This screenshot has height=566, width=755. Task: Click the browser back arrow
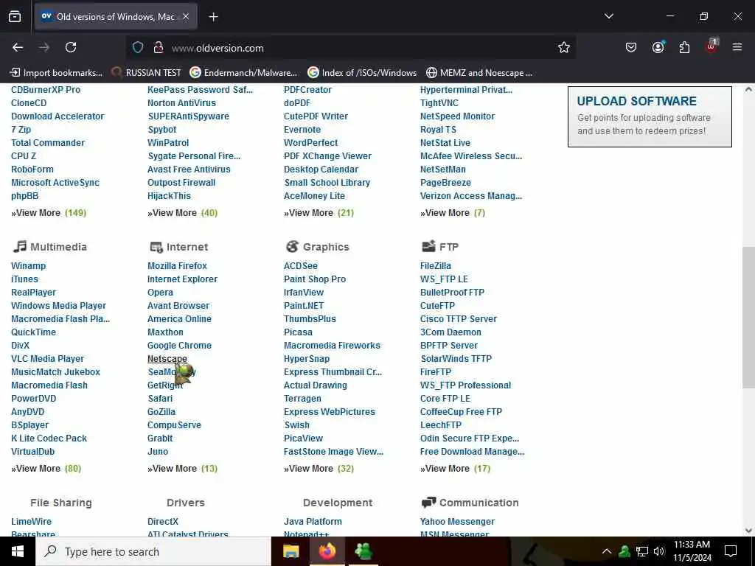(x=18, y=47)
